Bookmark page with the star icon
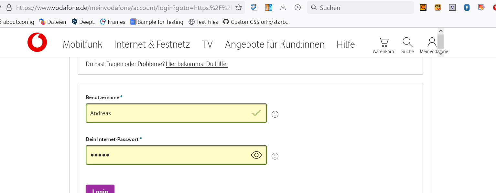 (239, 7)
